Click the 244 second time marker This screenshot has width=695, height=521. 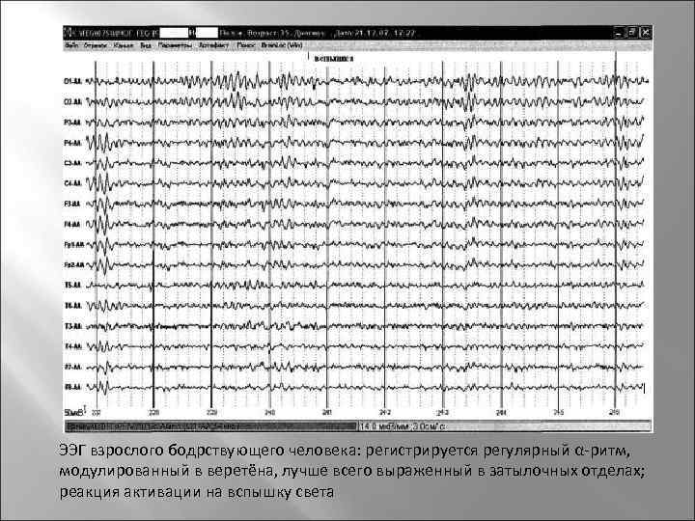[500, 413]
